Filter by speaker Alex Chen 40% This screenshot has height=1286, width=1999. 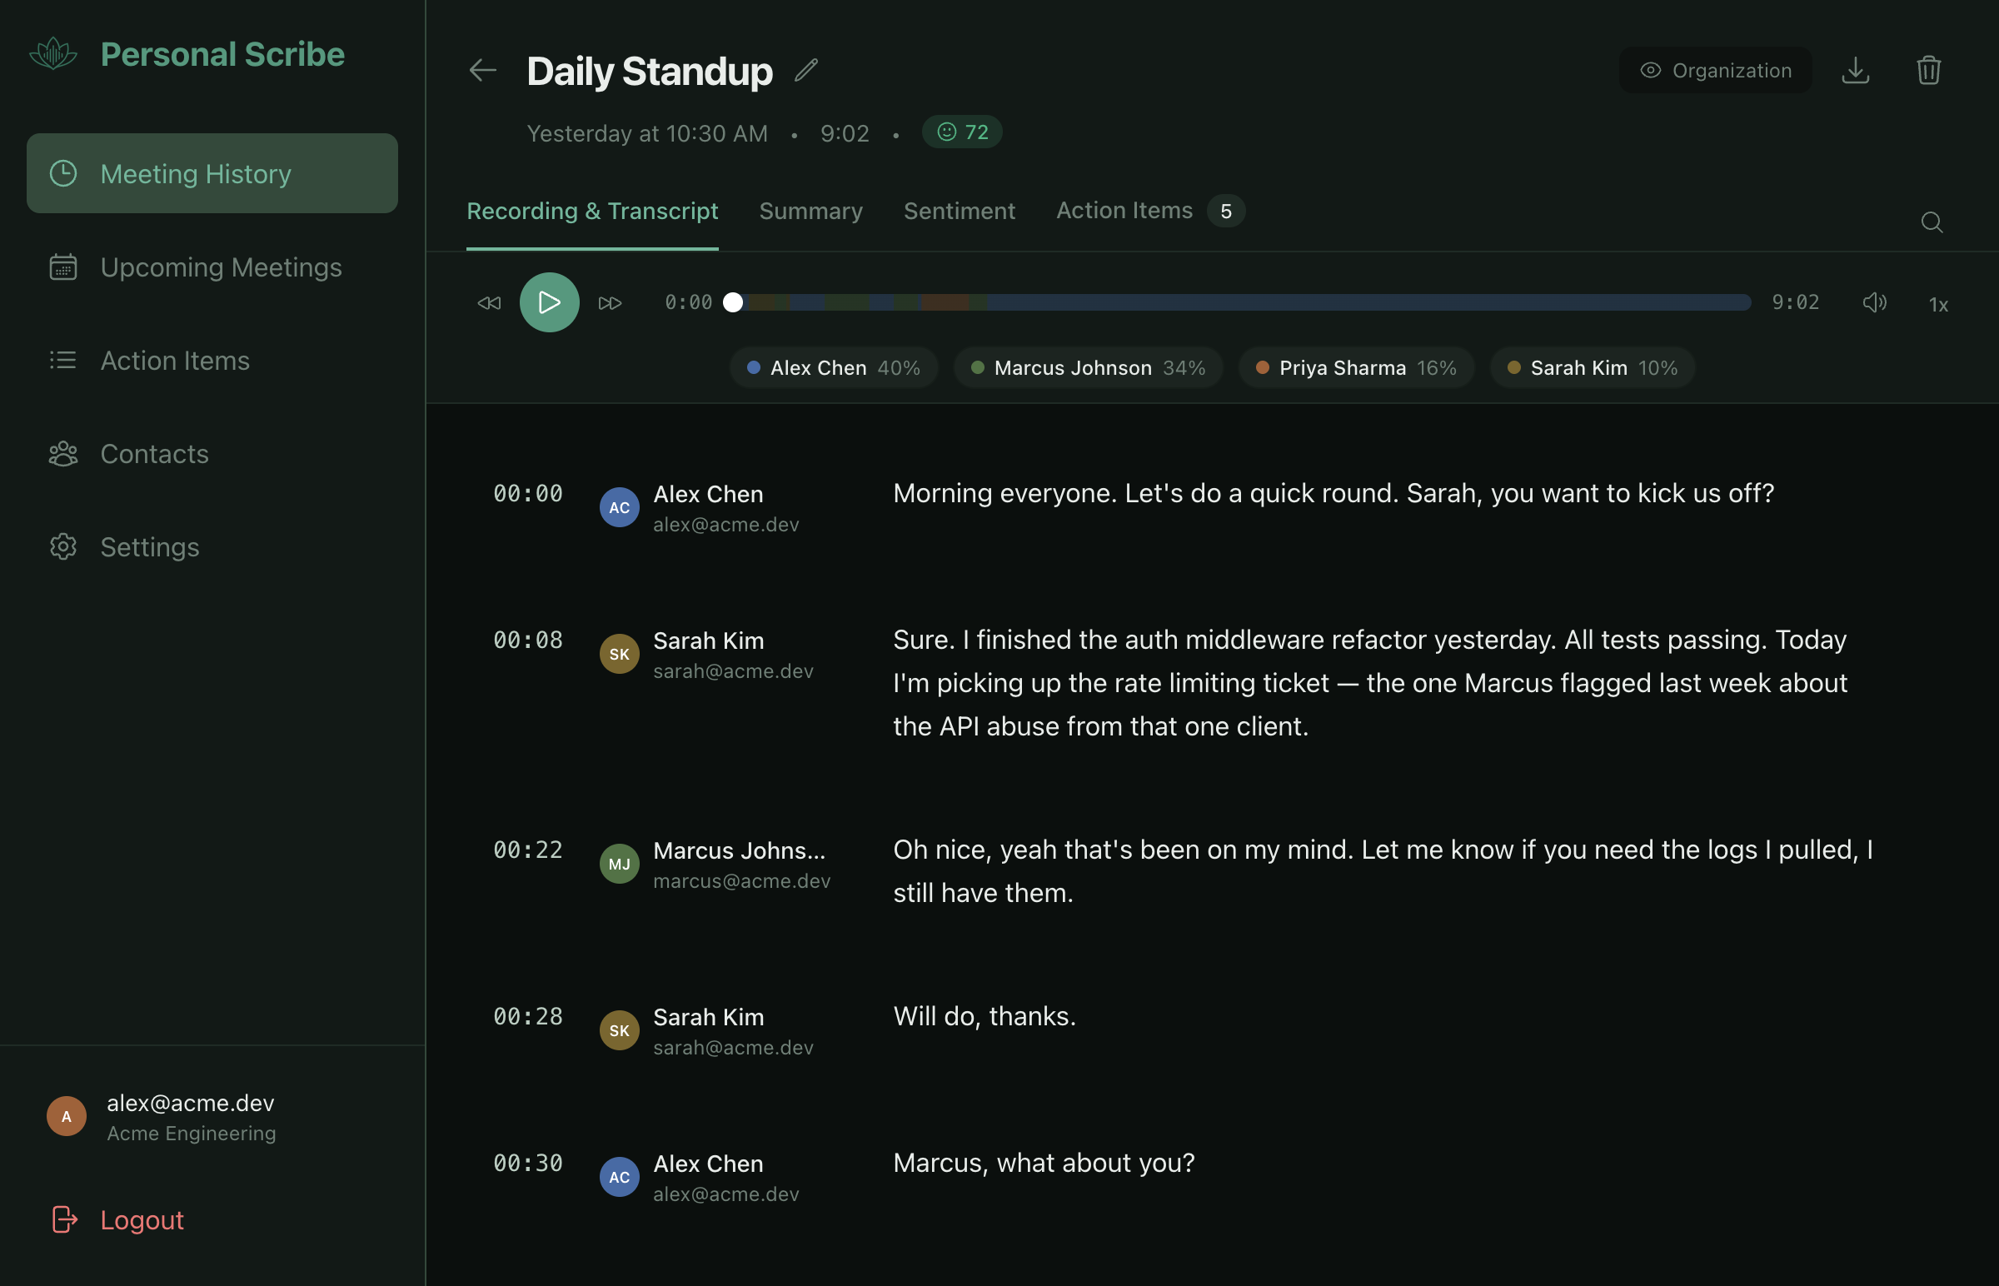click(x=834, y=367)
